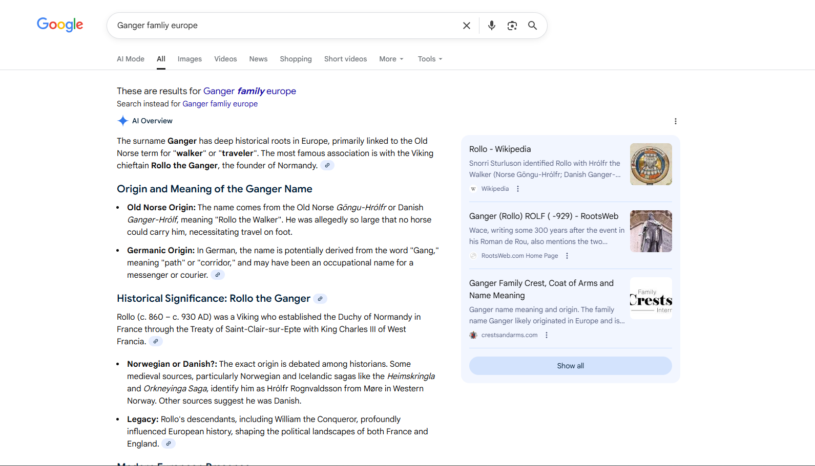Click the crestsandarms.com favicon
Screen dimensions: 815x466
click(473, 335)
